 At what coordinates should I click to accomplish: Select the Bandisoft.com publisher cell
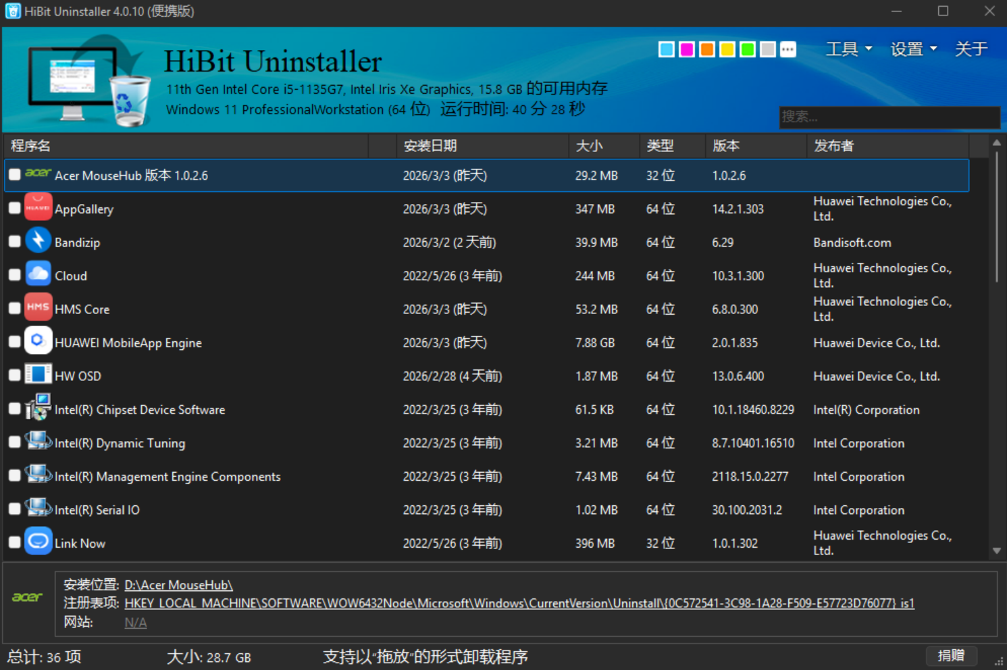(x=852, y=242)
